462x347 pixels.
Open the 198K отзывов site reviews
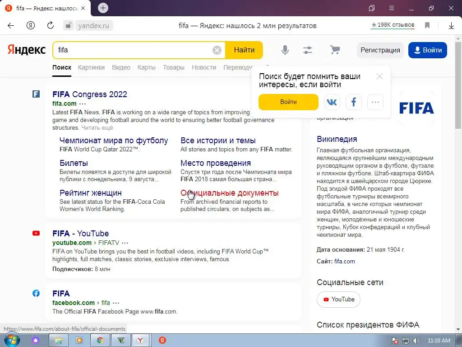[393, 25]
